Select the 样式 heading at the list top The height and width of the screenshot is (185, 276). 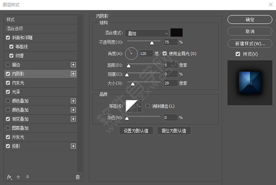[x=11, y=20]
